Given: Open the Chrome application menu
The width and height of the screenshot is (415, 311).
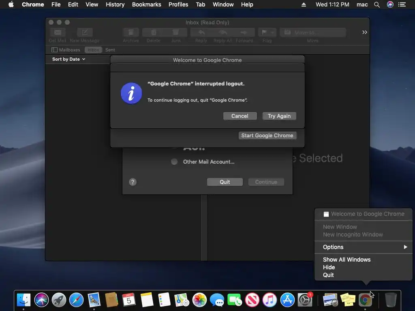Looking at the screenshot, I should coord(33,4).
